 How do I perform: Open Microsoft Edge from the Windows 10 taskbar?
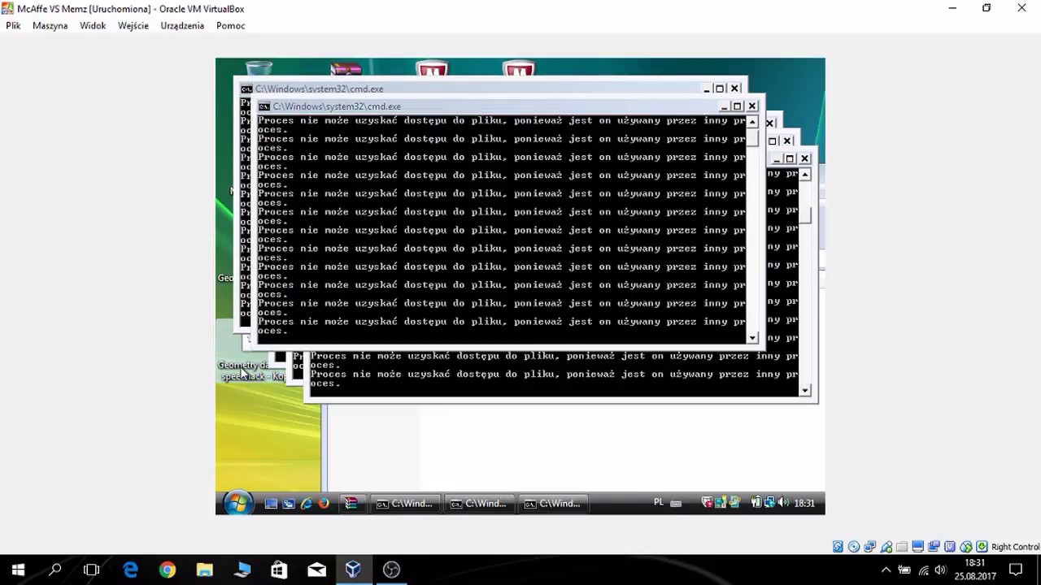tap(130, 570)
